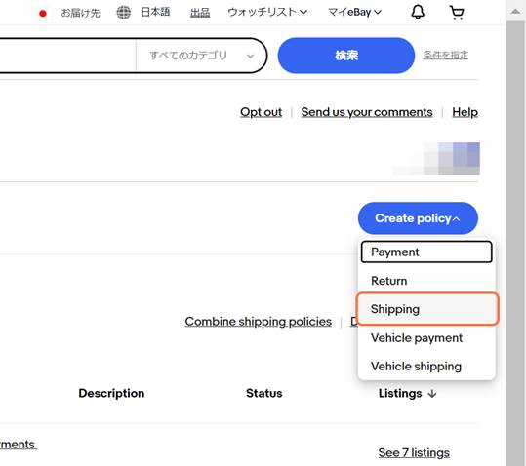Open the Opt out link
The image size is (526, 466).
click(261, 112)
